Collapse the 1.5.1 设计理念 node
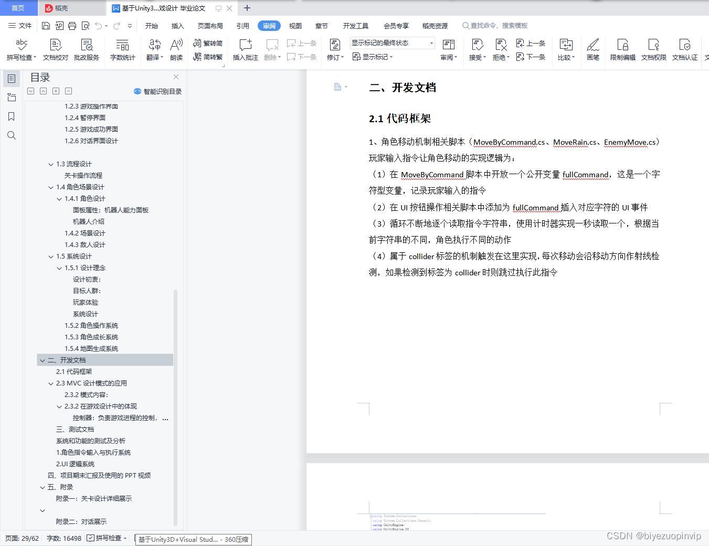Viewport: 709px width, 546px height. click(x=59, y=268)
